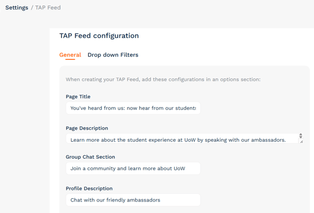Switch to the General tab
314x213 pixels.
click(x=70, y=55)
